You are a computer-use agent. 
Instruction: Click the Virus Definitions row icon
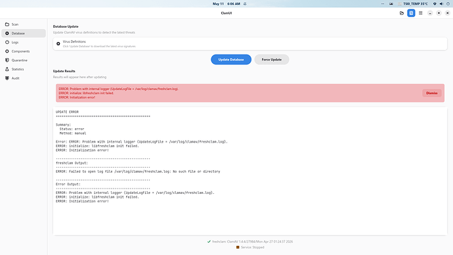(x=58, y=43)
